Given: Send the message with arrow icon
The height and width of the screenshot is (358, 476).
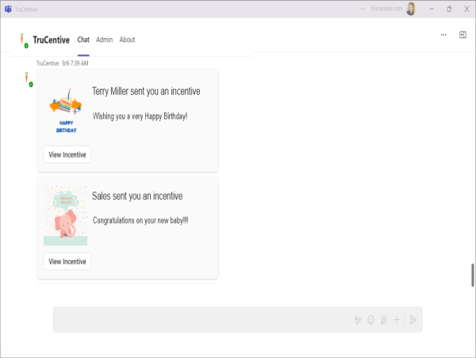Looking at the screenshot, I should point(413,320).
